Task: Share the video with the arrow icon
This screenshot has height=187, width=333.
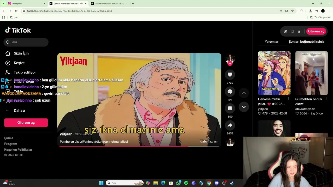Action: 230,125
